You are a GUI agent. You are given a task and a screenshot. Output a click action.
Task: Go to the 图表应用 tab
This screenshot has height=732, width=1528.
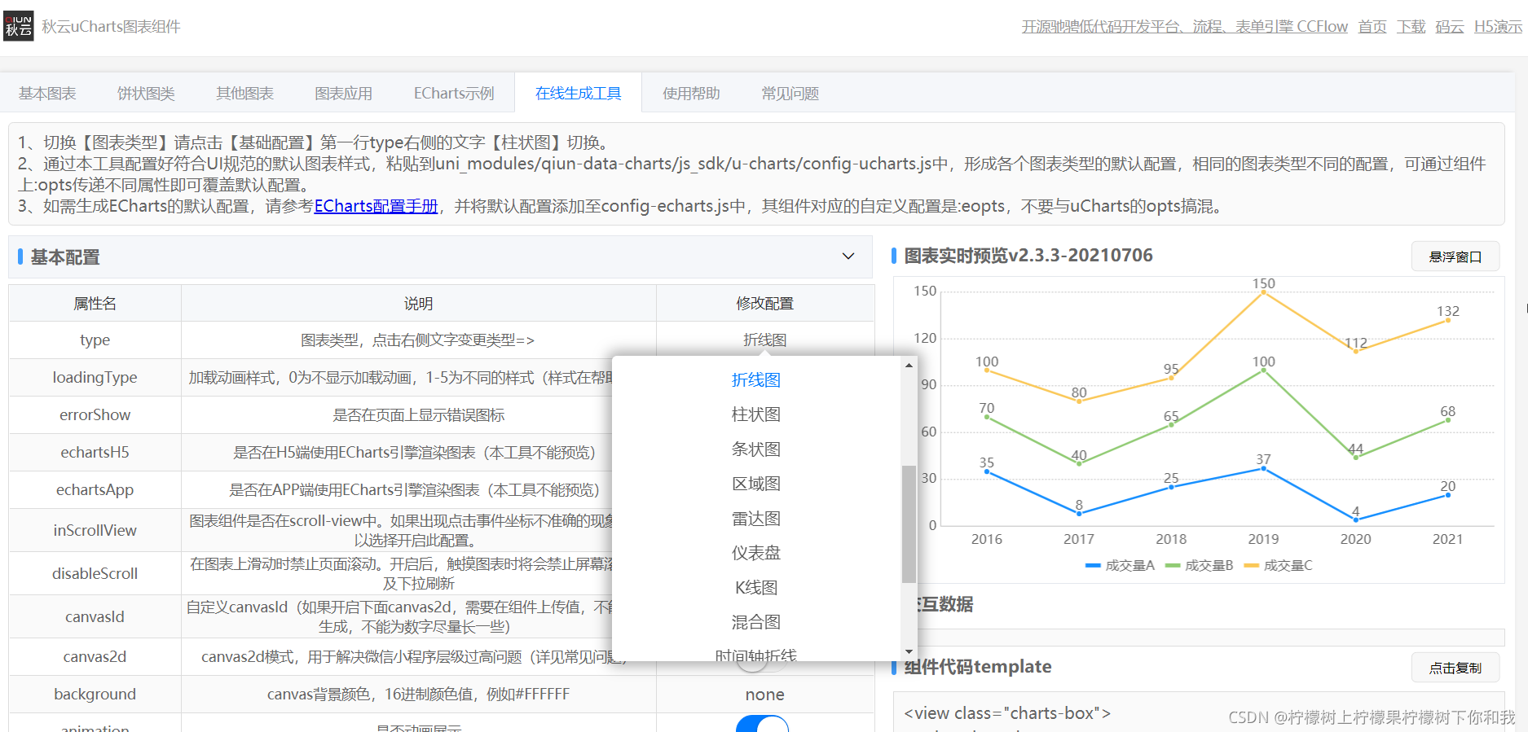tap(343, 94)
